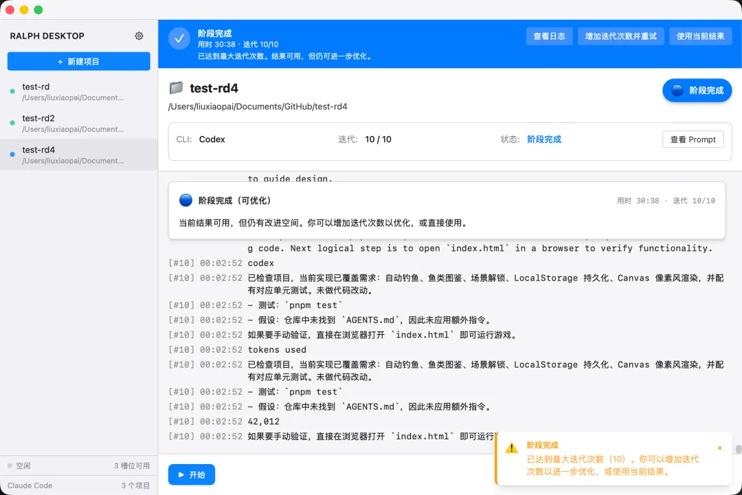This screenshot has width=742, height=495.
Task: Click the warning triangle in the notification popup
Action: pyautogui.click(x=512, y=447)
